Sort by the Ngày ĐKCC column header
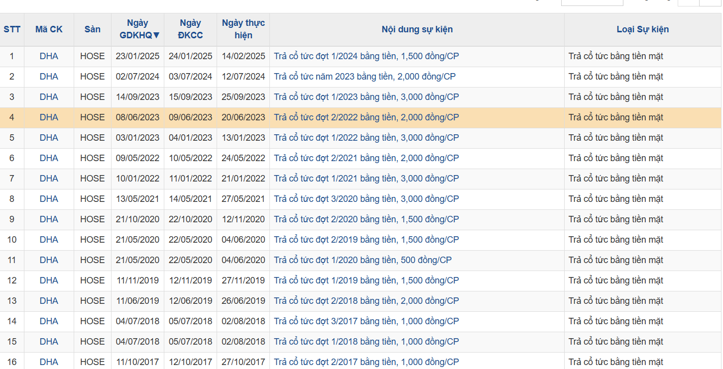Screen dimensions: 723x369 click(190, 29)
